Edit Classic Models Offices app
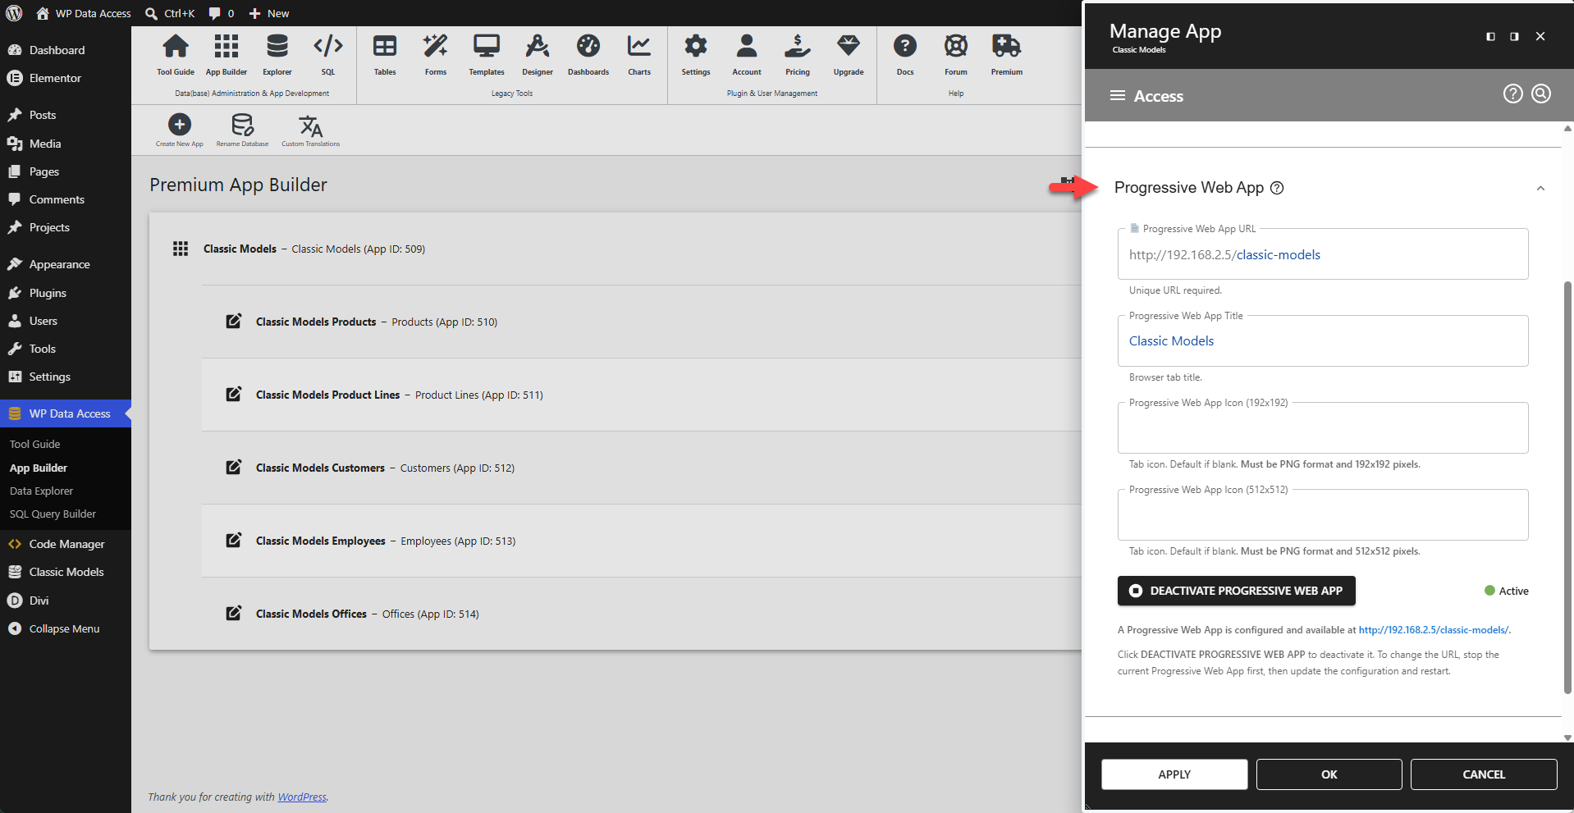Image resolution: width=1574 pixels, height=813 pixels. 234,613
